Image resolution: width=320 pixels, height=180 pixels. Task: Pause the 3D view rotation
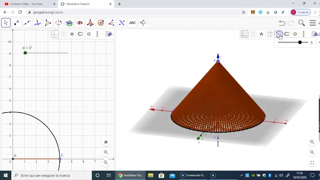(x=278, y=34)
